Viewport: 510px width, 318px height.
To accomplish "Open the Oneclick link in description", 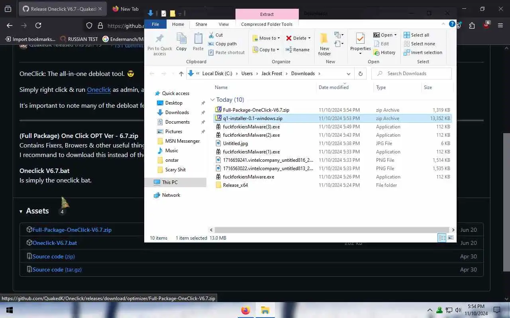I will pos(99,90).
